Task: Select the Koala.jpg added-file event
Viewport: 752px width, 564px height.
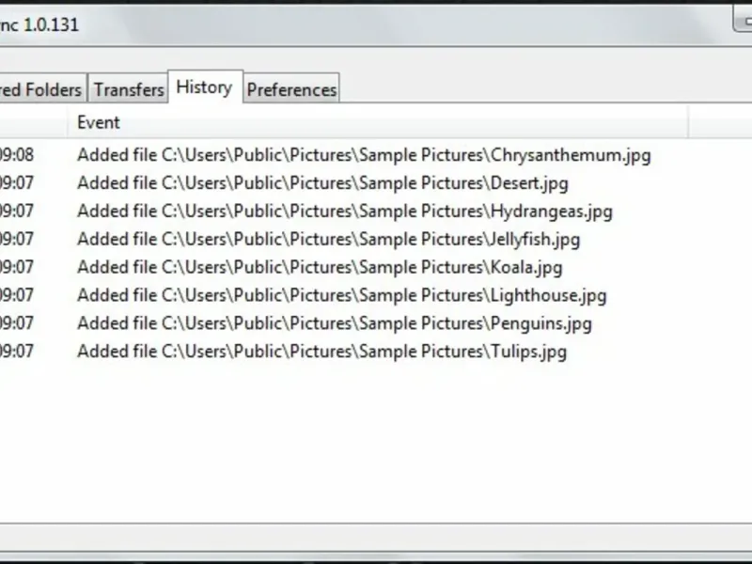Action: 320,268
